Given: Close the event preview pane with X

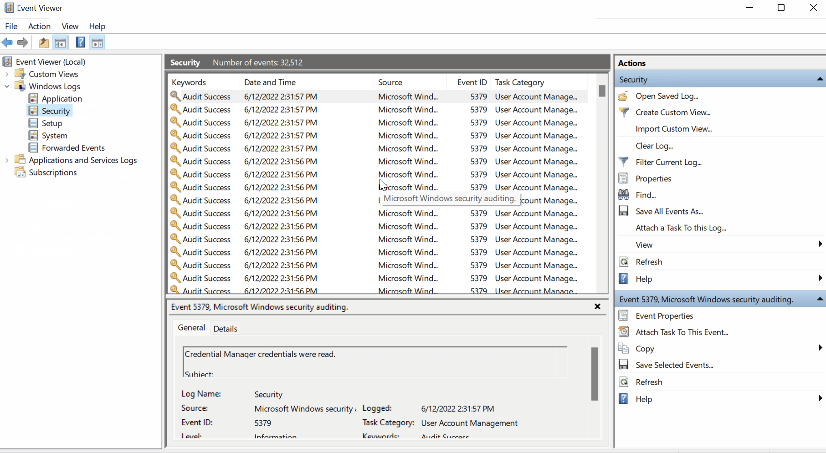Looking at the screenshot, I should point(597,307).
